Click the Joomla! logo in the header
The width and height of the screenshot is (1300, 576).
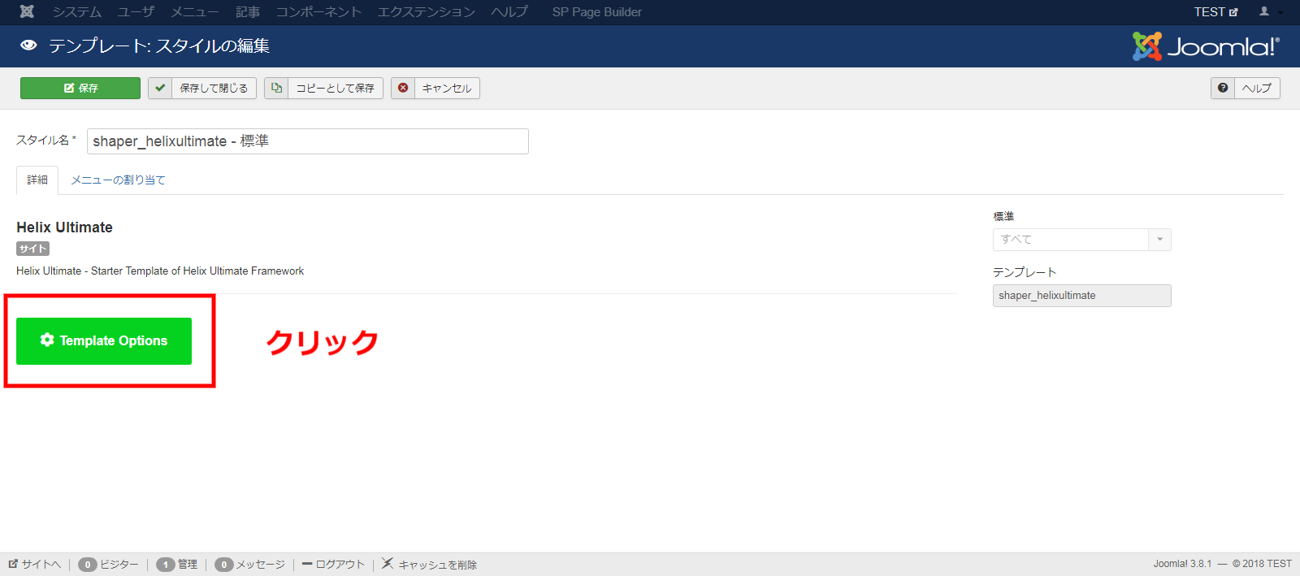point(1206,46)
